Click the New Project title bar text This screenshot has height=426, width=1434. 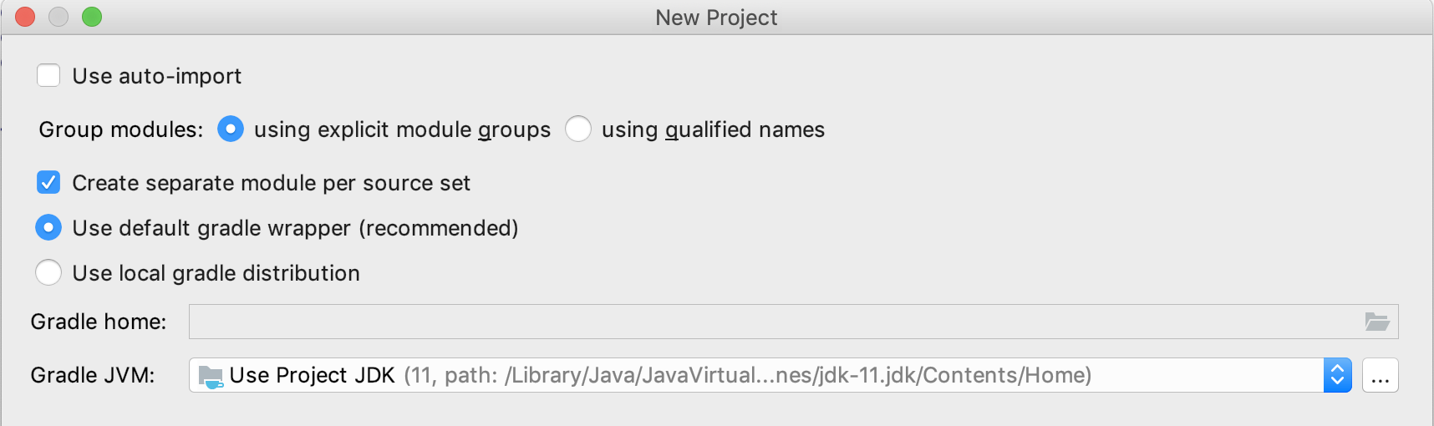coord(716,18)
